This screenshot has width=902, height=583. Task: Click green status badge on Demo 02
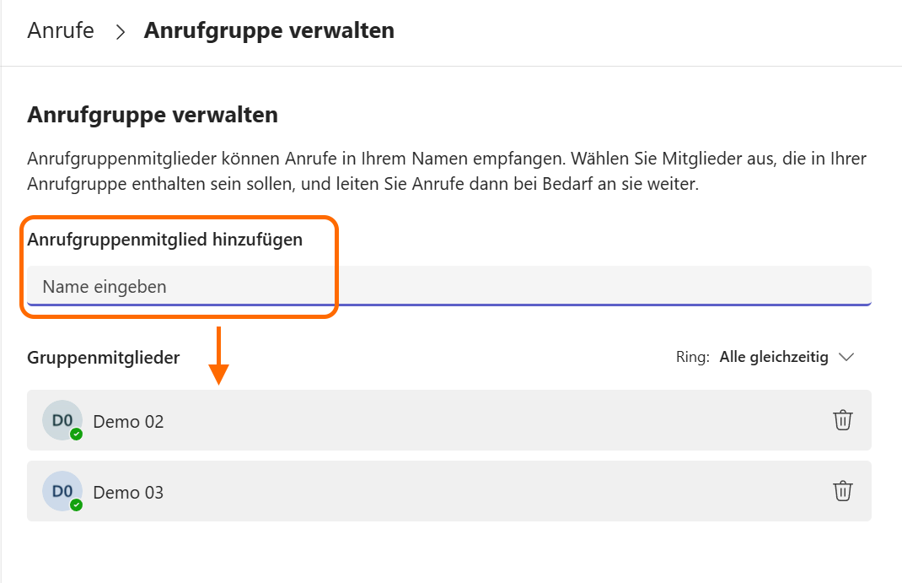77,434
